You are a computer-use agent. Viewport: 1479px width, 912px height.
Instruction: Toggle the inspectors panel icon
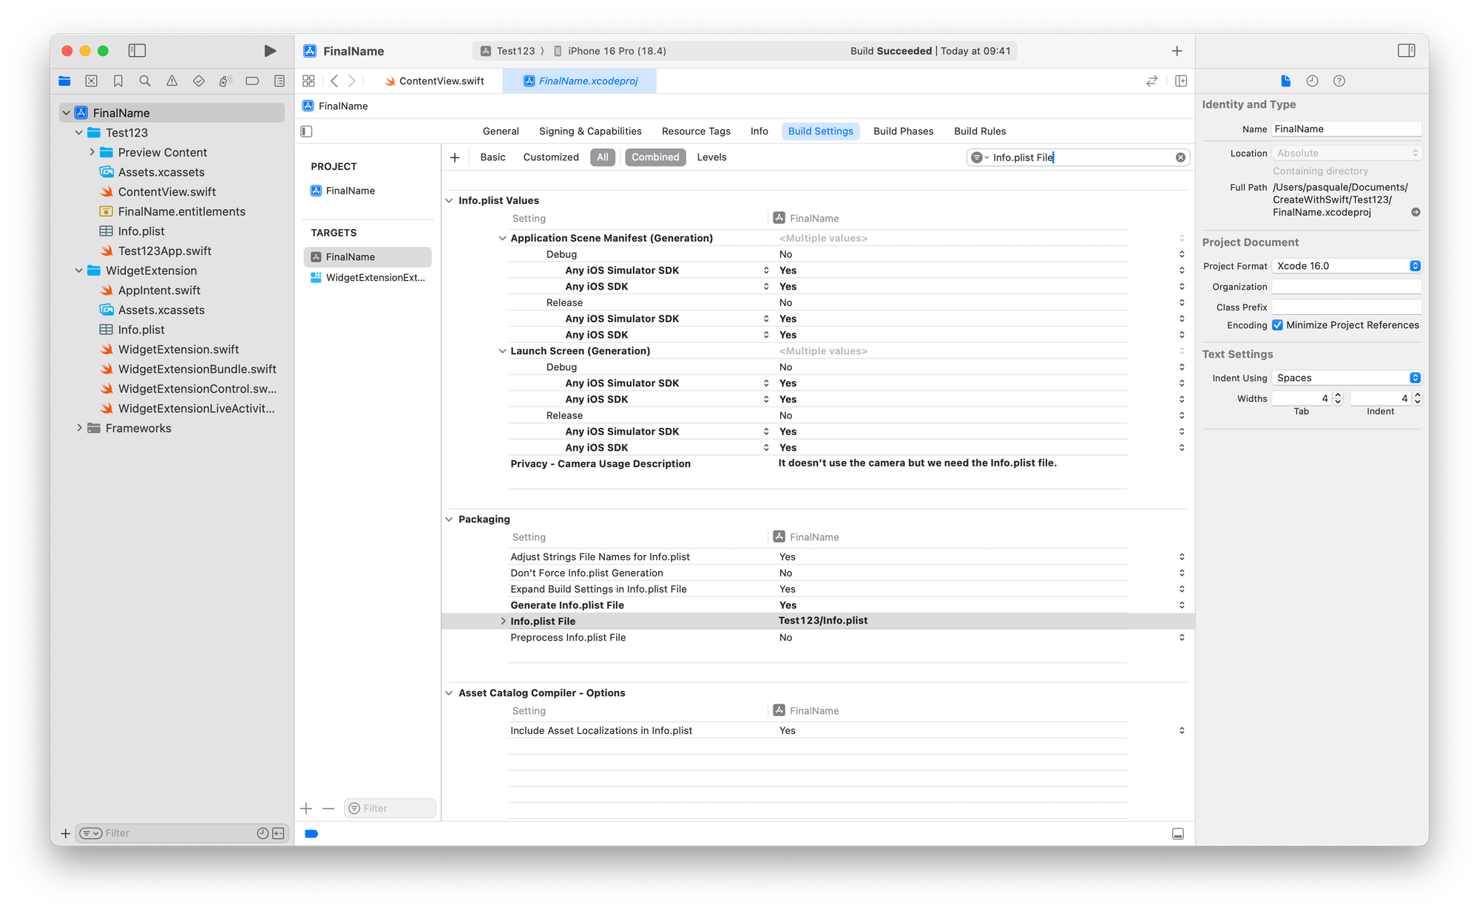[x=1406, y=51]
